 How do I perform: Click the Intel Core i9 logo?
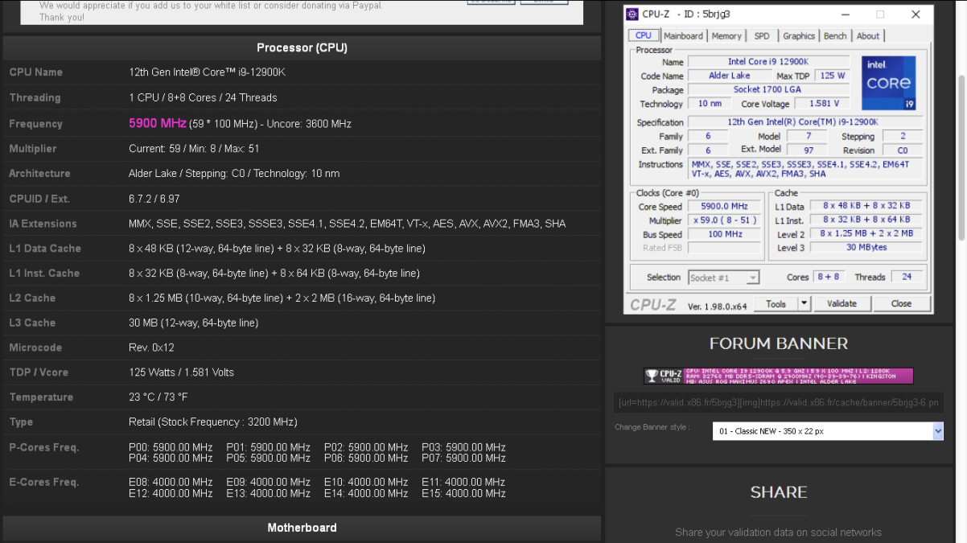888,83
